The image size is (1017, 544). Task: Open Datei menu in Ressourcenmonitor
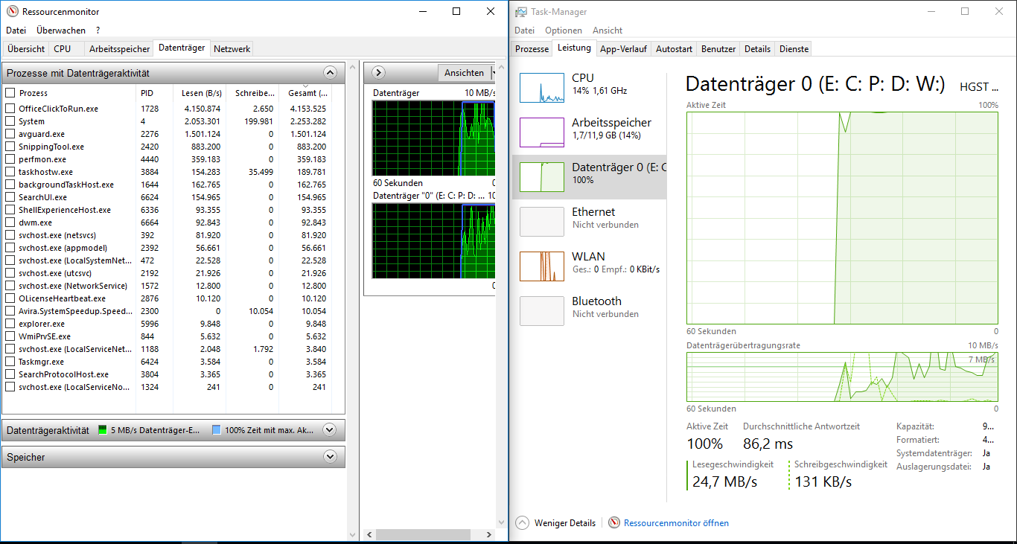16,31
